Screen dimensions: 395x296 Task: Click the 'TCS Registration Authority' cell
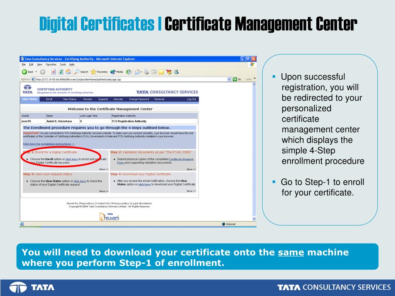[154, 121]
